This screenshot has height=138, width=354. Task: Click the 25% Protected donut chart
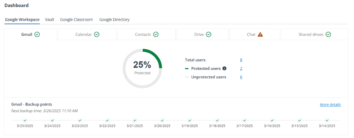tap(142, 68)
